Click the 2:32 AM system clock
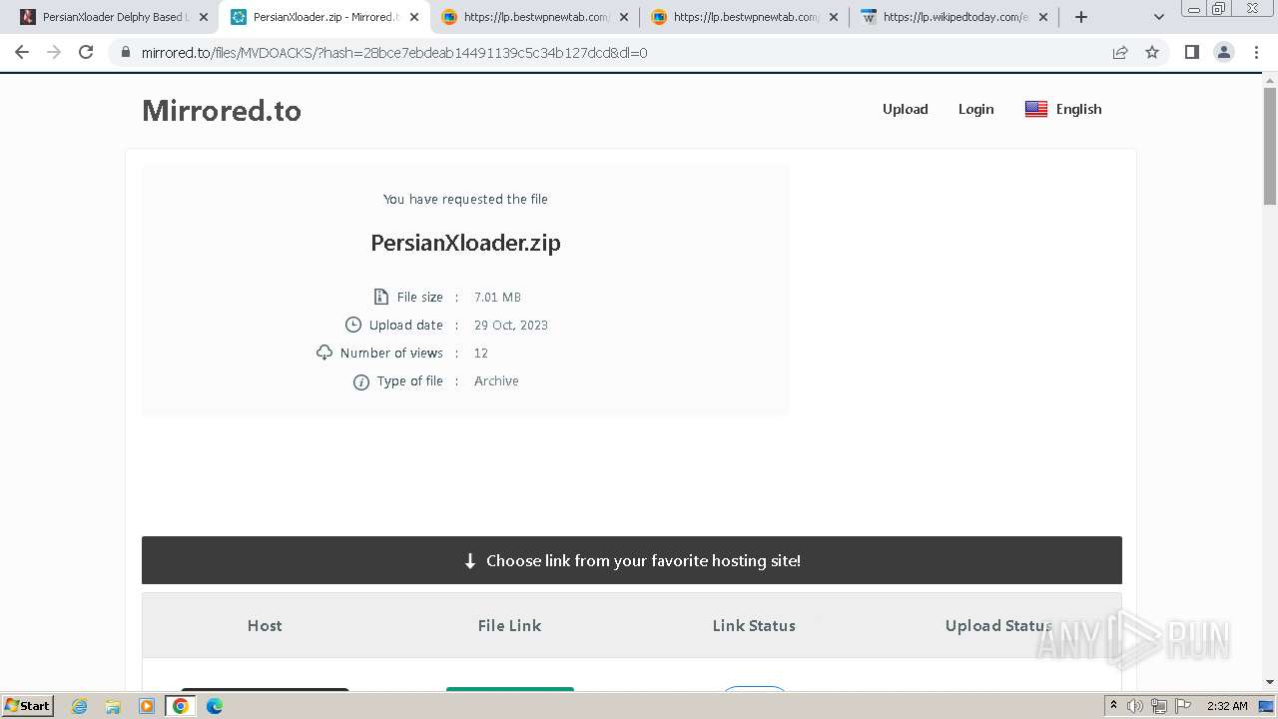Screen dimensions: 1278x719 [x=1227, y=706]
